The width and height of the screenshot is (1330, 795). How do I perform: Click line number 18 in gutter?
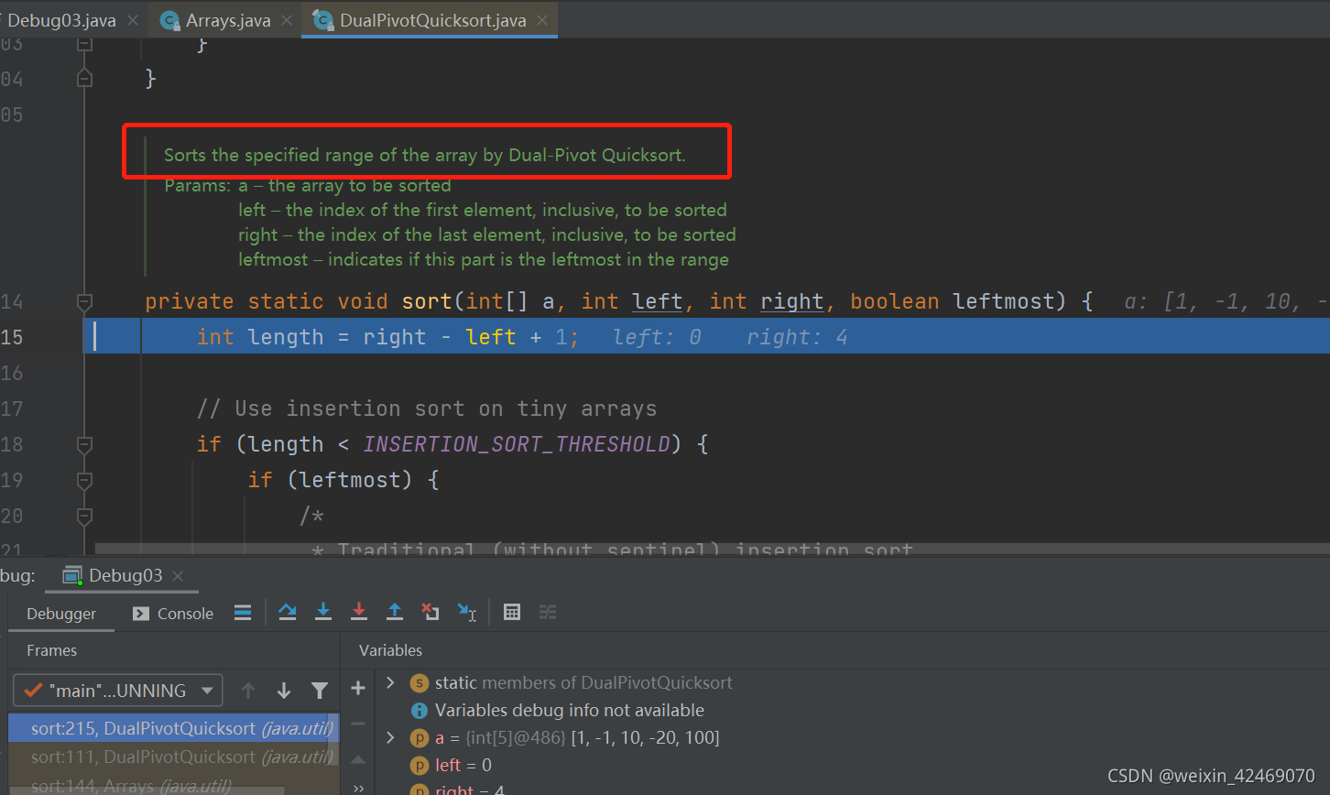coord(13,444)
